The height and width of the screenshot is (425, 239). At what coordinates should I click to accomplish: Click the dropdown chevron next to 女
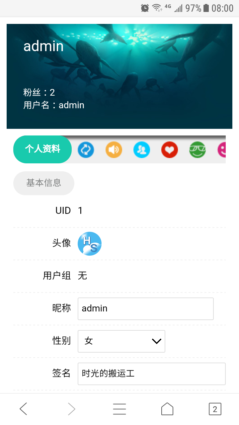156,341
